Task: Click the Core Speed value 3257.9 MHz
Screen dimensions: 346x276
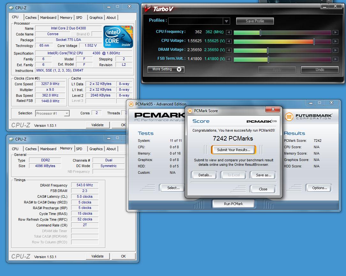Action: pyautogui.click(x=50, y=84)
